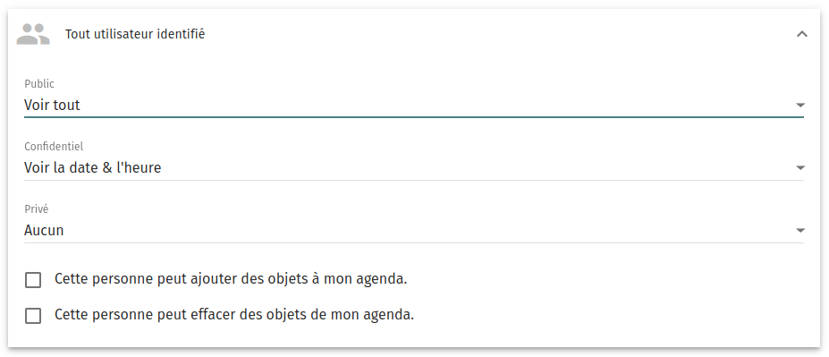Enable the checkbox for erasing objects from my agenda
The image size is (829, 357).
(33, 316)
